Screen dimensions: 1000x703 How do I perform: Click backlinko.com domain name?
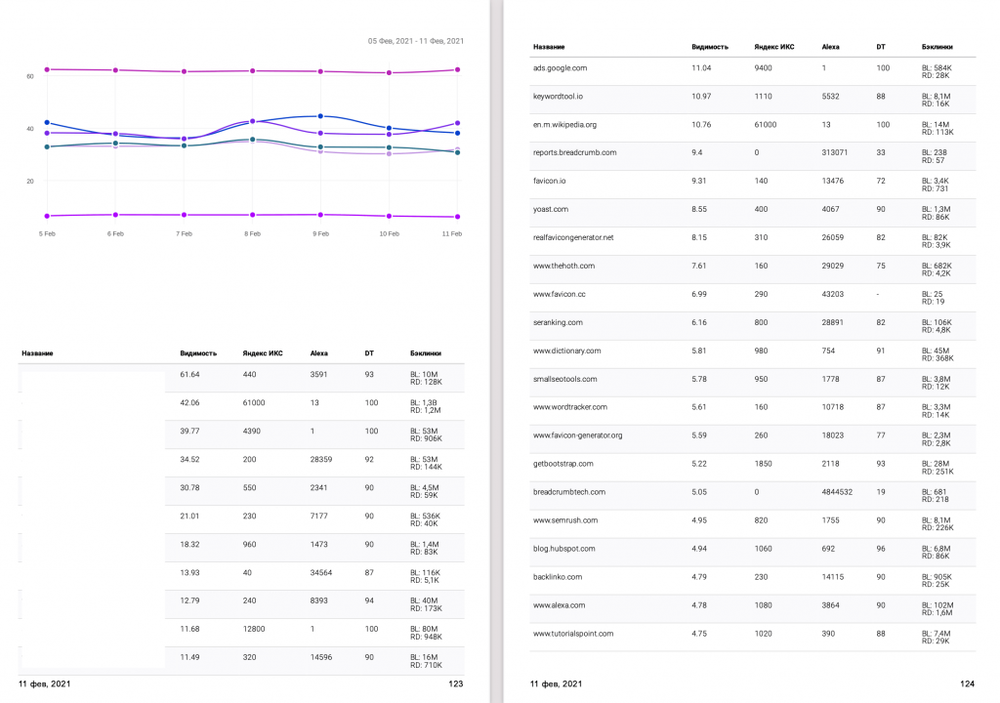[558, 577]
